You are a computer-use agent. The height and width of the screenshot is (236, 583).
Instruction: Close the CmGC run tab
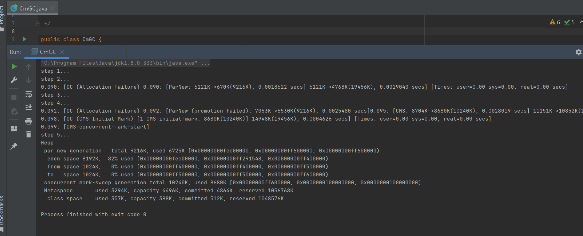(62, 52)
